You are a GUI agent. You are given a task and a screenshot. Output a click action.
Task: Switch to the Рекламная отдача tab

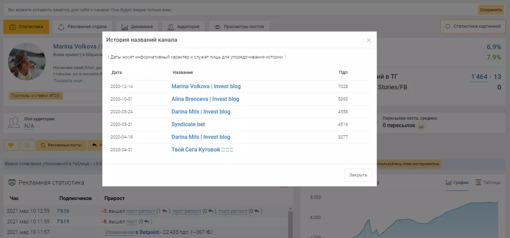click(x=82, y=27)
